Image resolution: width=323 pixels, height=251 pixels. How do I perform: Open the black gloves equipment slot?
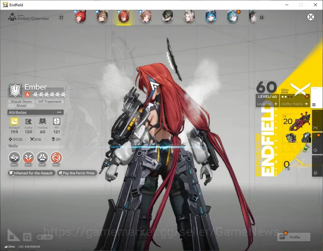click(306, 138)
